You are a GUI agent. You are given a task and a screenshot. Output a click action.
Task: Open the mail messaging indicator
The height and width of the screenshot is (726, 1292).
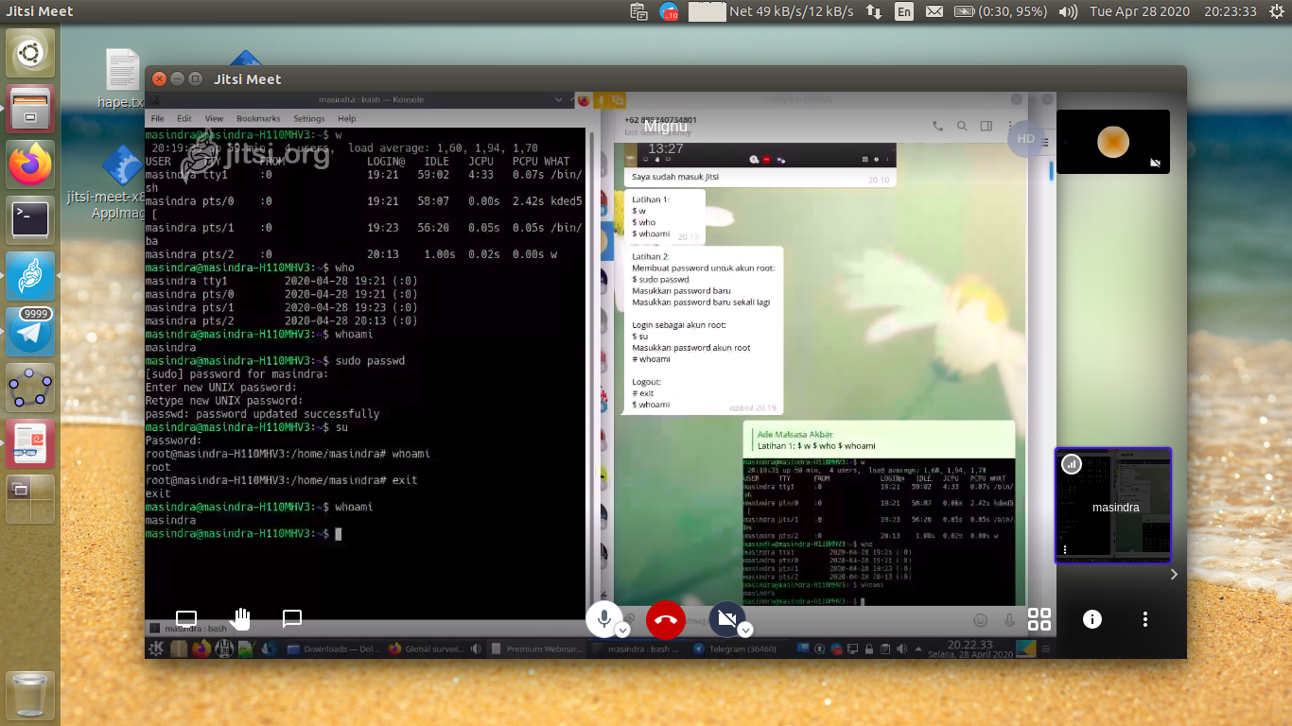click(x=934, y=11)
